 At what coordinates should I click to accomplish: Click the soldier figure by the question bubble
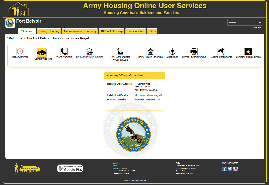click(x=16, y=169)
